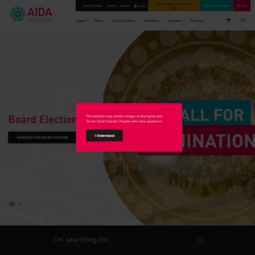
Task: Open Cultural Awareness Course Login
Action: [174, 6]
